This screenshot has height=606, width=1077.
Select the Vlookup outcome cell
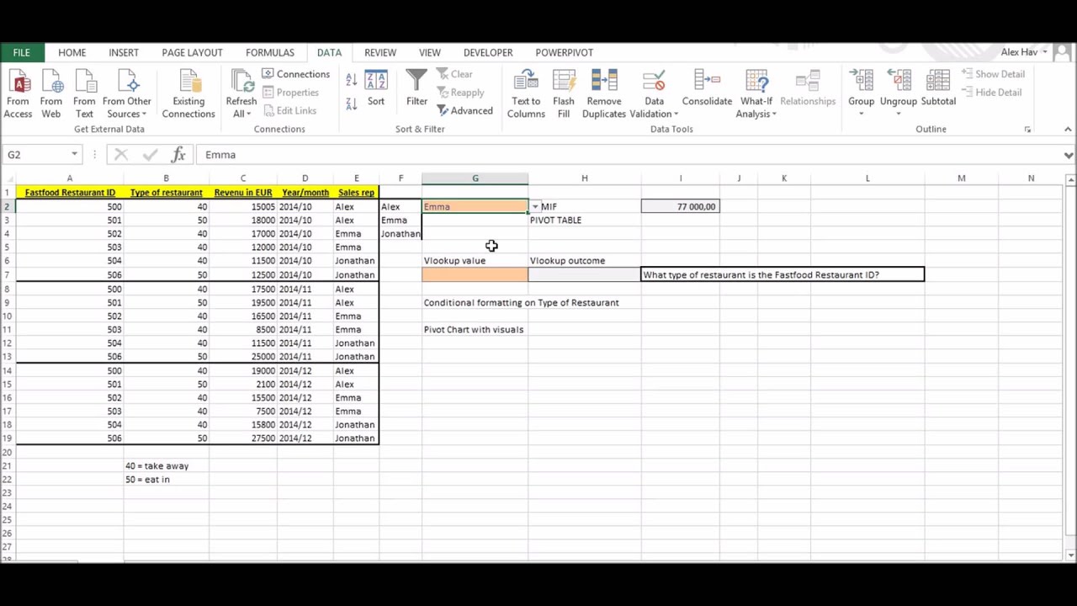coord(585,260)
